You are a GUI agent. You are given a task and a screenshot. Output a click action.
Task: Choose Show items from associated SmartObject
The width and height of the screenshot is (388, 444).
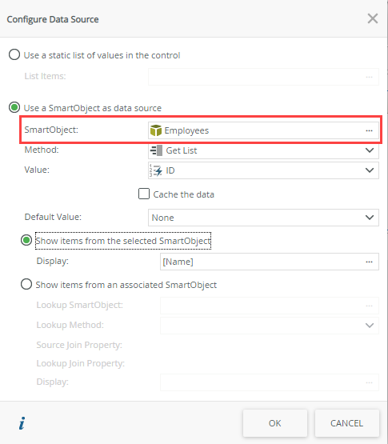(x=26, y=284)
